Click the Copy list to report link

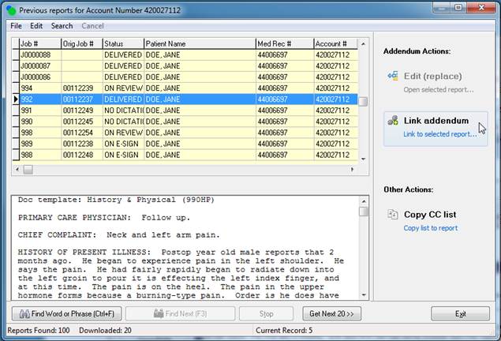(x=430, y=228)
